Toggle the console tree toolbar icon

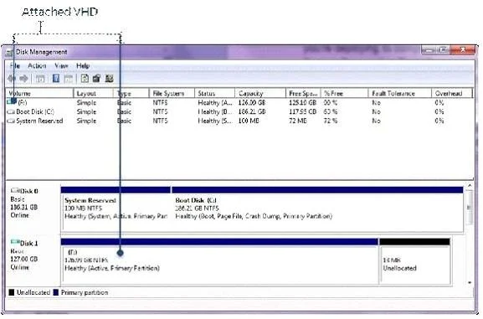(40, 79)
